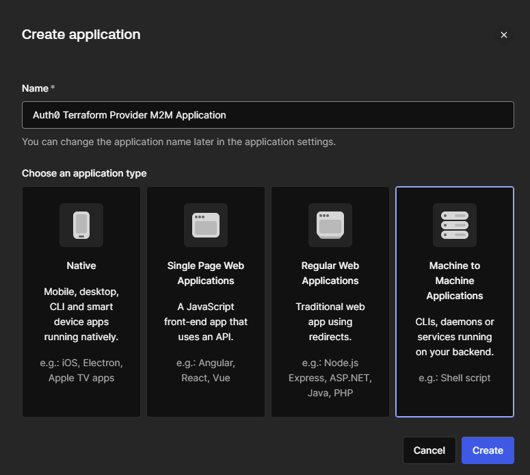Focus the application Name input field

click(x=268, y=115)
